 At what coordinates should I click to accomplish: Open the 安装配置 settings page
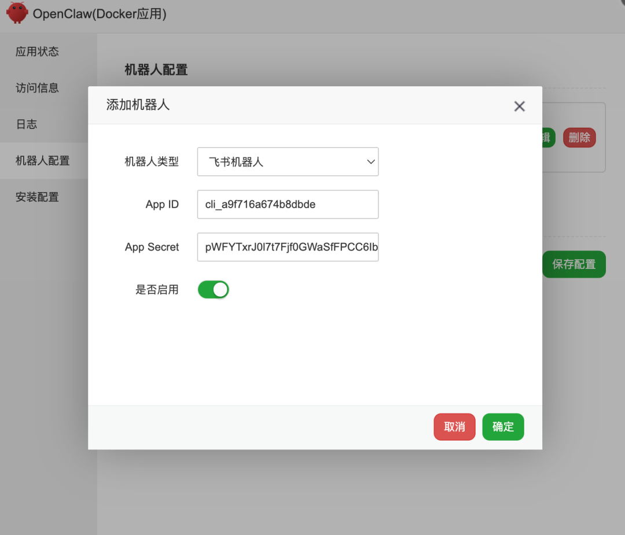(37, 197)
